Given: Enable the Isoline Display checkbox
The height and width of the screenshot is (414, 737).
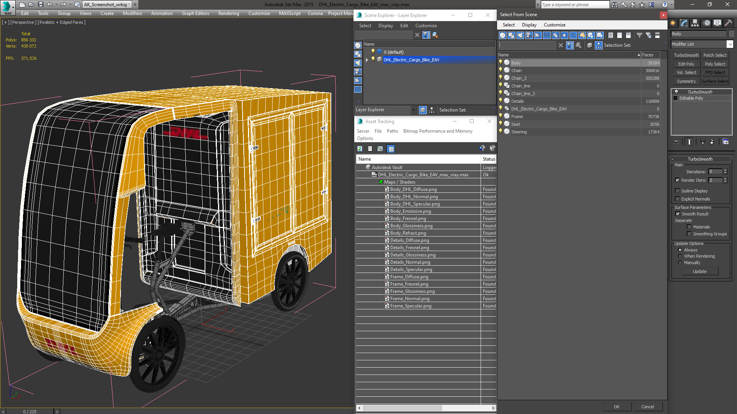Looking at the screenshot, I should click(677, 191).
